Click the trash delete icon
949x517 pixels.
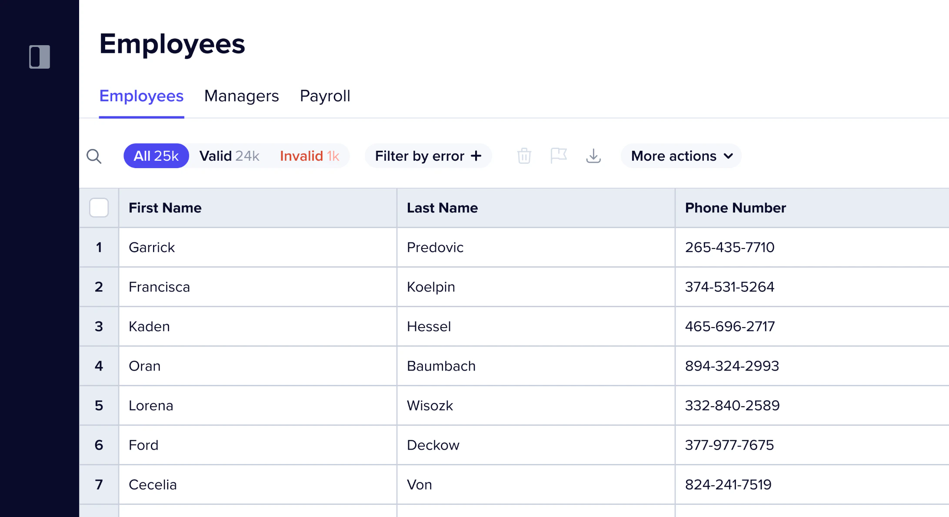coord(524,156)
